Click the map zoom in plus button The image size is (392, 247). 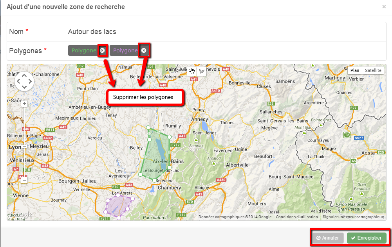(24, 104)
